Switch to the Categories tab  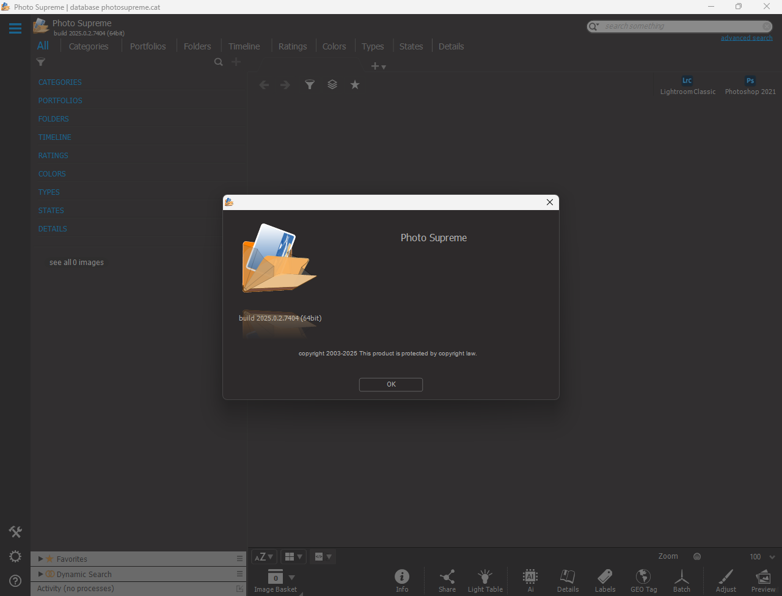(89, 46)
